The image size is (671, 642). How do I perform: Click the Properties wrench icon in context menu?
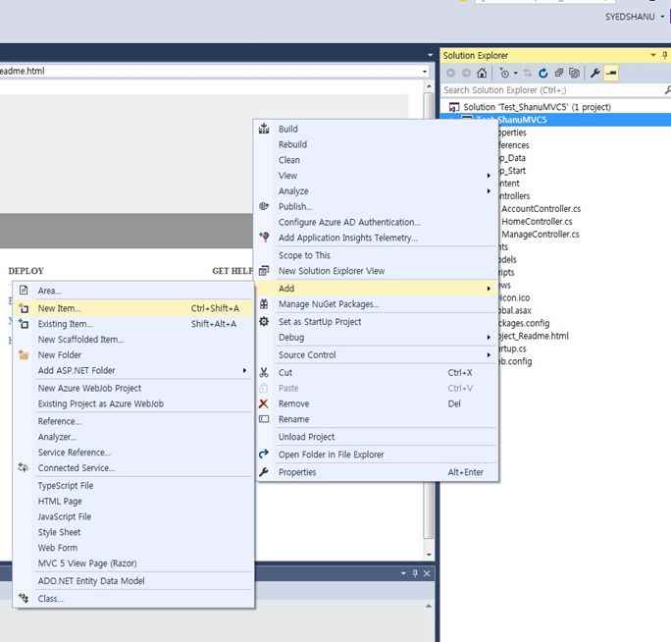click(264, 472)
